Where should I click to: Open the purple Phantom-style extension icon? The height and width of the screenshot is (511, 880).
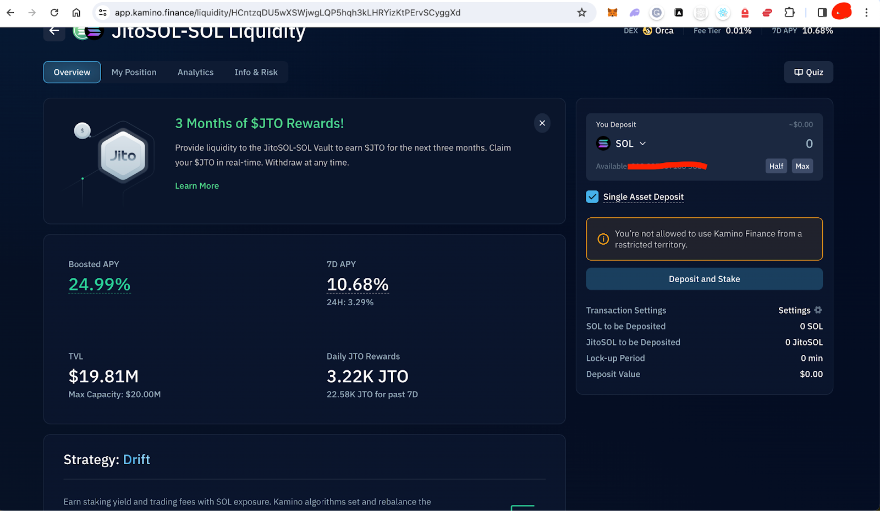[x=635, y=13]
